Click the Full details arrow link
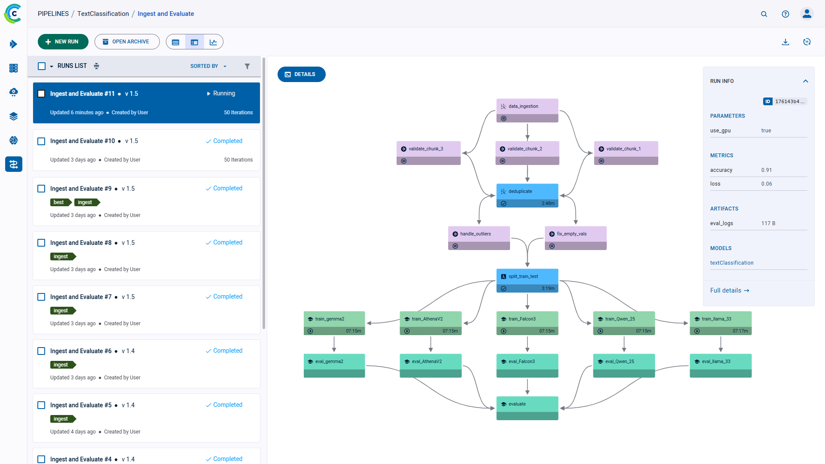The height and width of the screenshot is (464, 825). (730, 290)
